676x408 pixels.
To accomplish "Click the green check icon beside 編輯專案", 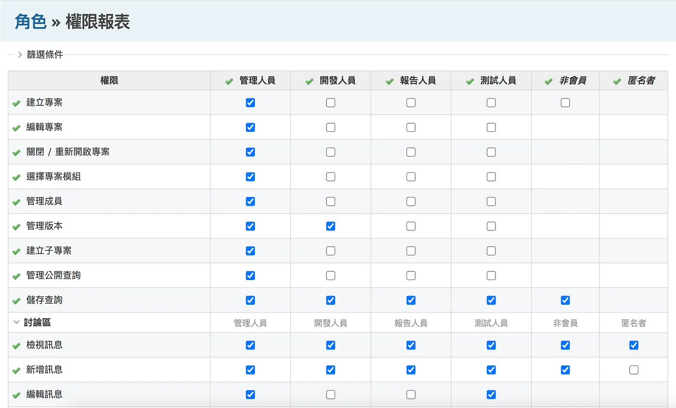I will click(x=16, y=127).
